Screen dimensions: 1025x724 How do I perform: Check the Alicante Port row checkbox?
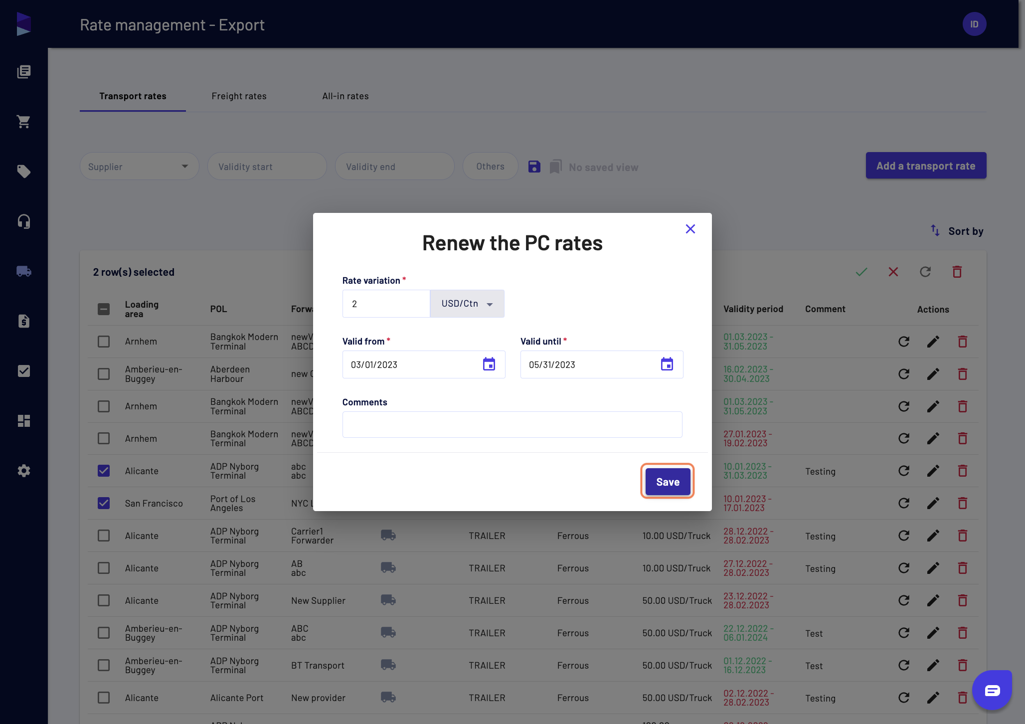point(104,698)
